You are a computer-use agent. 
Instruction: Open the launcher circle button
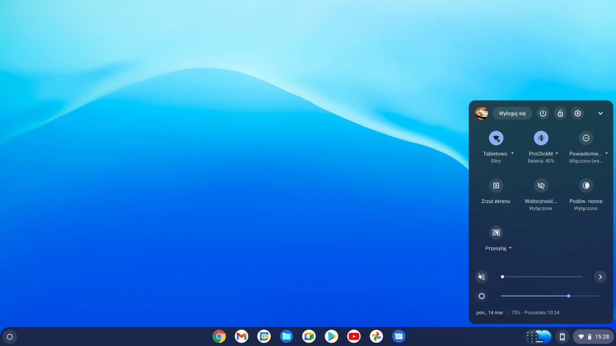tap(10, 337)
